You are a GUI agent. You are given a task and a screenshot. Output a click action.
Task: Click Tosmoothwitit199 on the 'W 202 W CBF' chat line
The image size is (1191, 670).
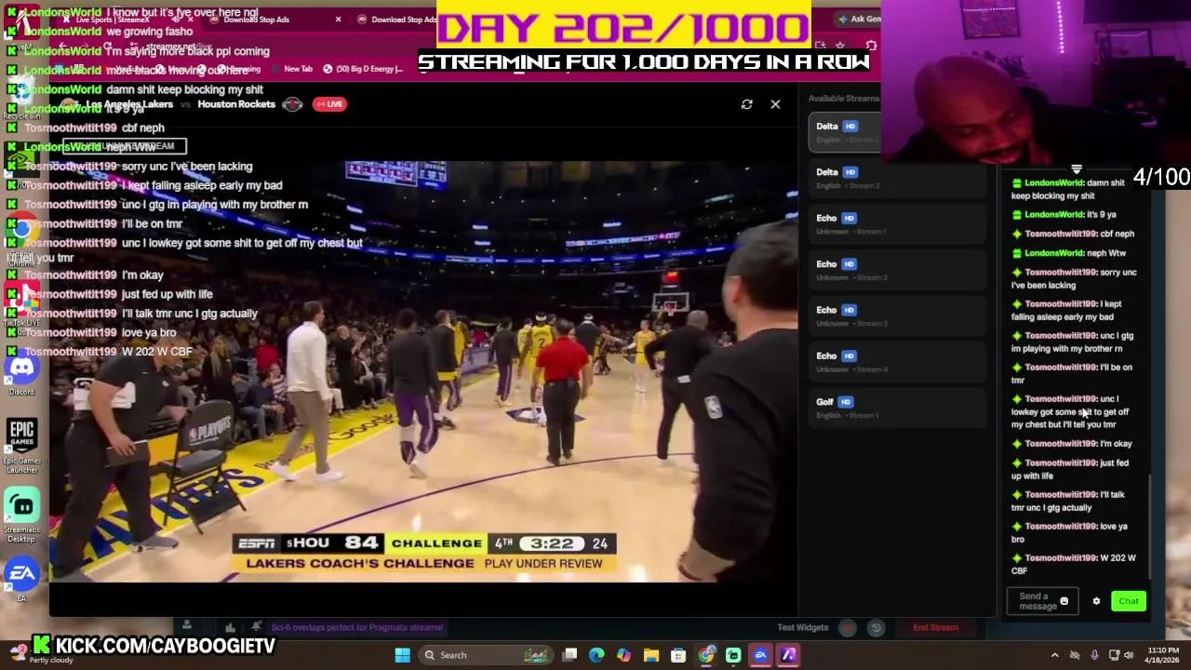pos(1061,558)
